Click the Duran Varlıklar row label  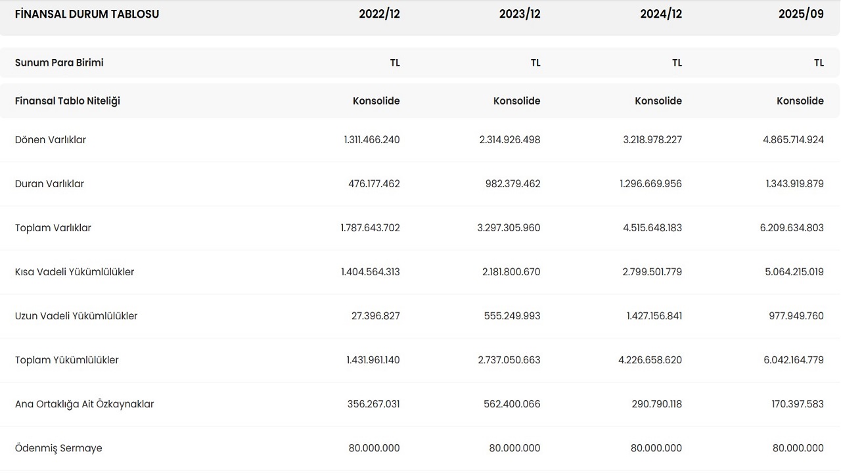pos(49,184)
